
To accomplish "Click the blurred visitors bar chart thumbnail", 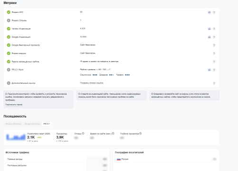I will tap(16, 137).
